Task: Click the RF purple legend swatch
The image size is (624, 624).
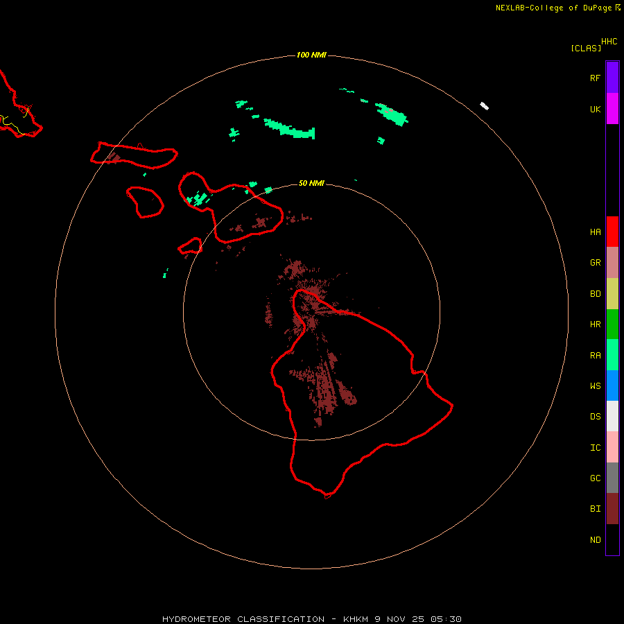Action: 612,78
